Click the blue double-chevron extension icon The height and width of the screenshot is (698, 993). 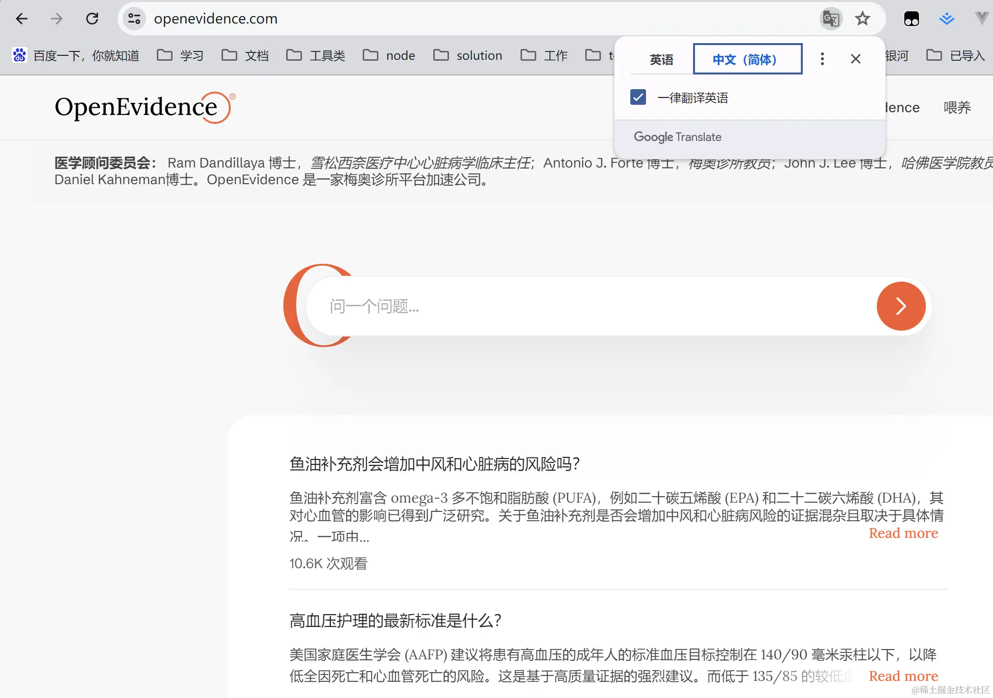[946, 19]
